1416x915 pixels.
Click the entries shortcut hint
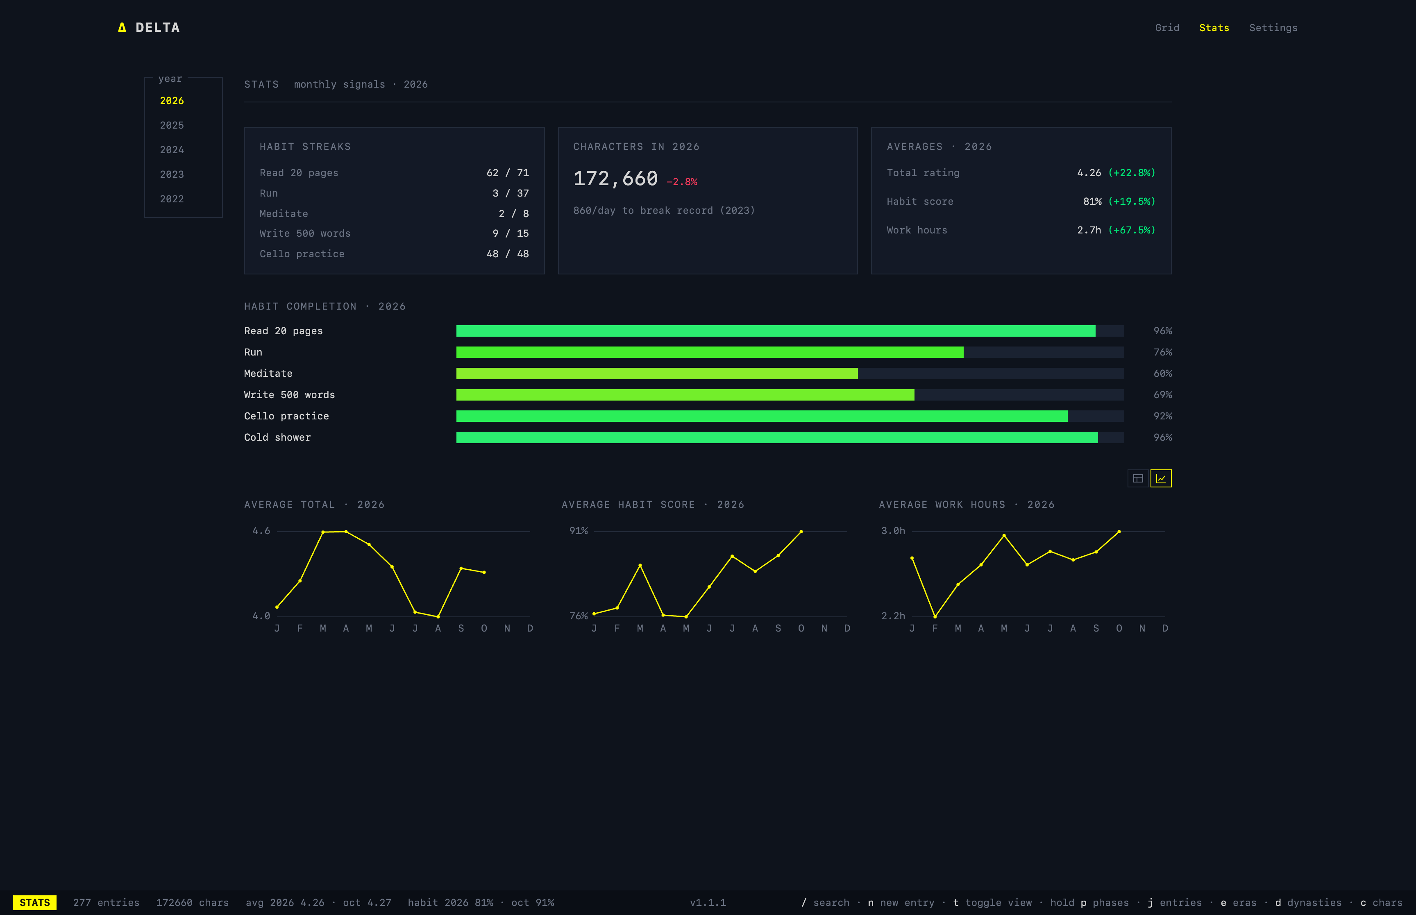click(1174, 903)
